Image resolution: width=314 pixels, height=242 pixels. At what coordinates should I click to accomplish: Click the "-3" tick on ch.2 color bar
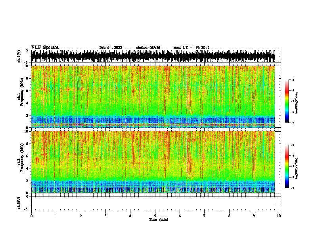point(293,145)
